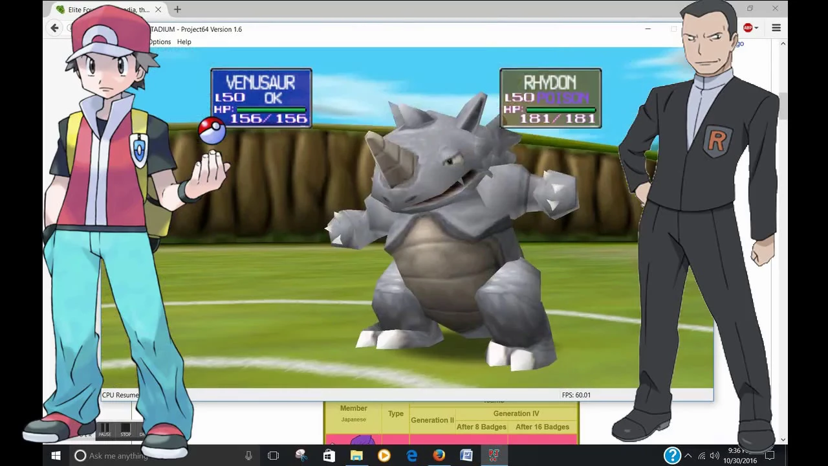Click Venusaur's HP status panel
Viewport: 828px width, 466px height.
261,98
